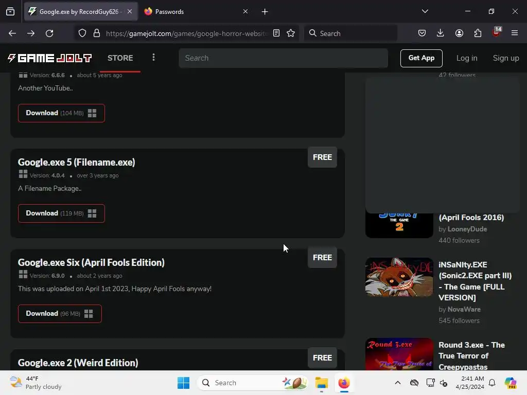Open the LooneyDude author profile
The image size is (527, 395).
pyautogui.click(x=467, y=229)
